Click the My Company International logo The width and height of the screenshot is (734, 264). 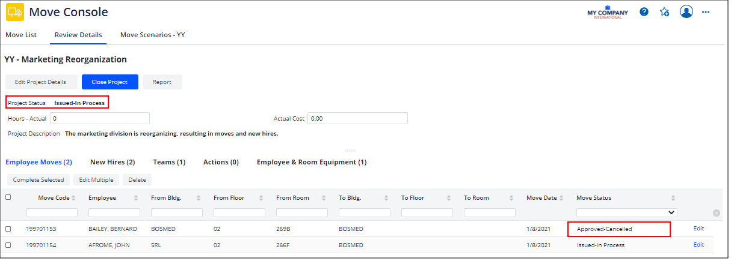point(607,13)
